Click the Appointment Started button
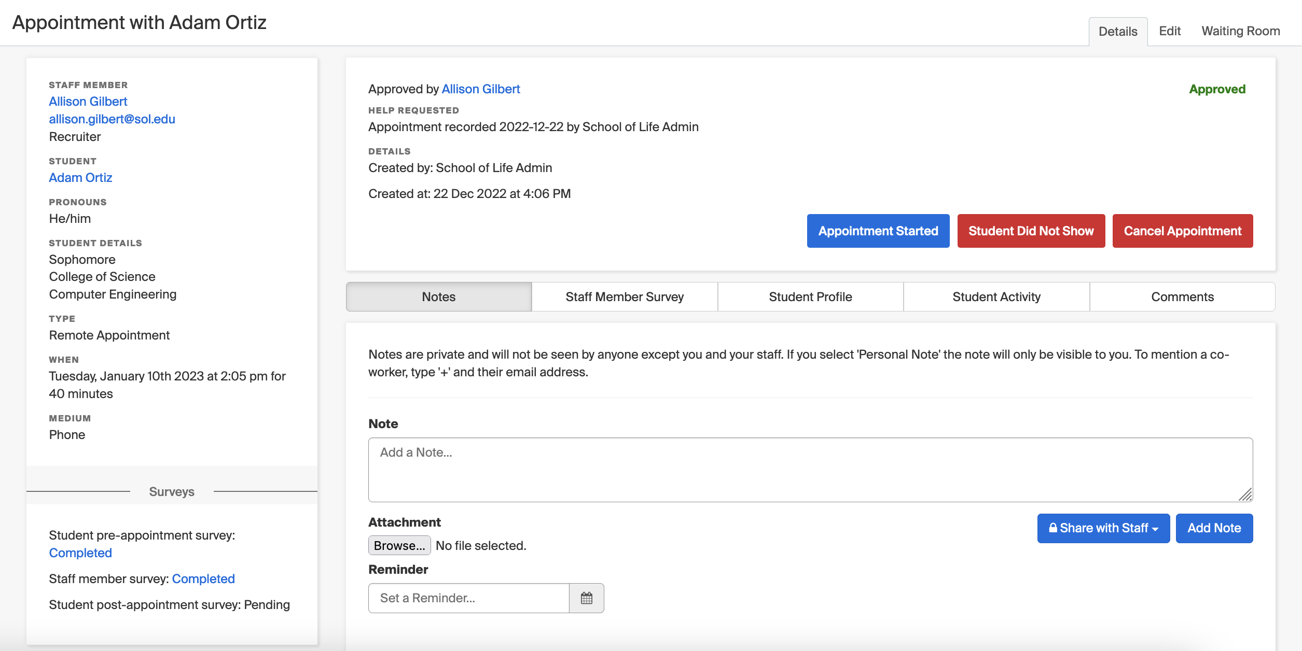This screenshot has width=1302, height=651. pos(878,231)
